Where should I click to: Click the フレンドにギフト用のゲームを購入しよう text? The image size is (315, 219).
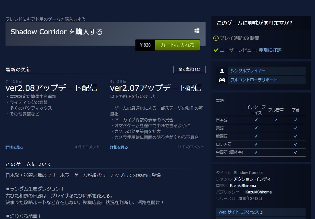45,19
